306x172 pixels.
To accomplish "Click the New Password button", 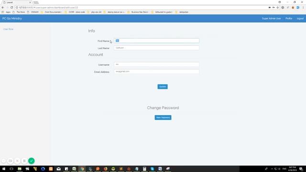I will pos(163,118).
